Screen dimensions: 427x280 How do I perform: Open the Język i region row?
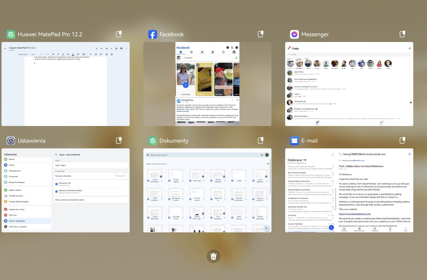click(91, 165)
